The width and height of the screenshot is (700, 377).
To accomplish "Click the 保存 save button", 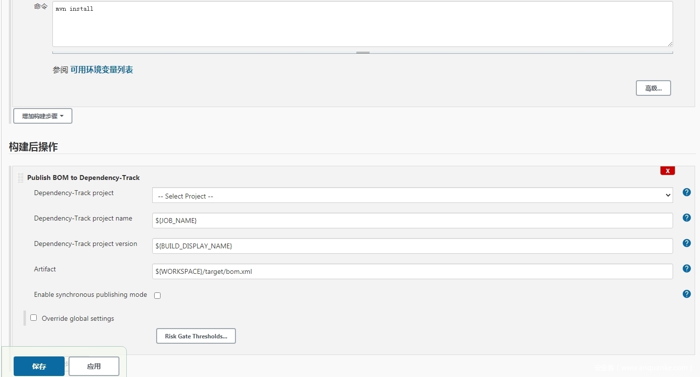I will coord(39,366).
